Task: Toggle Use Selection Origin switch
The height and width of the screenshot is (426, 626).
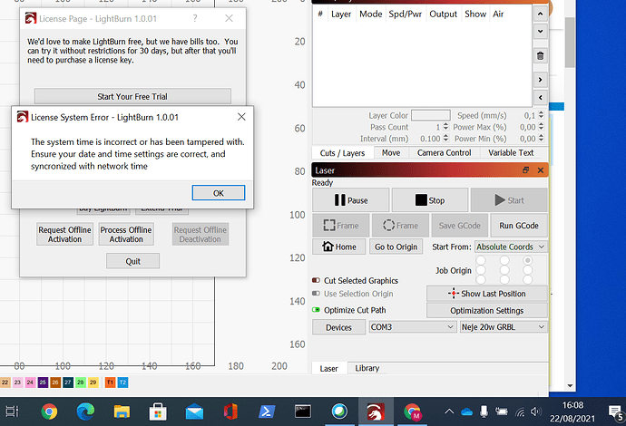Action: pos(317,294)
